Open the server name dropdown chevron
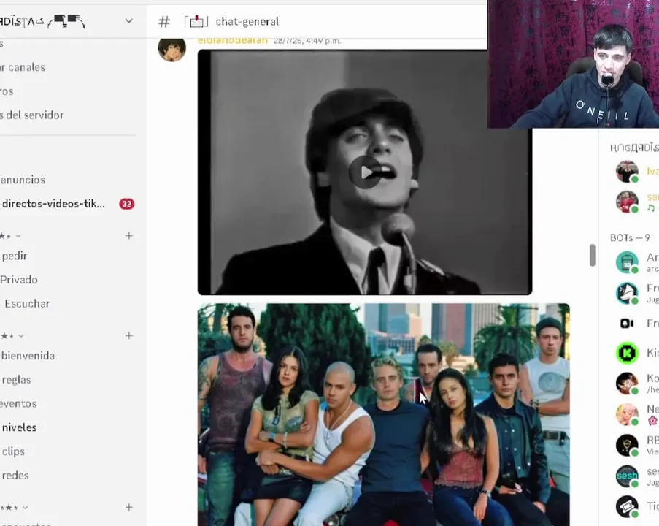Image resolution: width=659 pixels, height=526 pixels. (x=129, y=20)
